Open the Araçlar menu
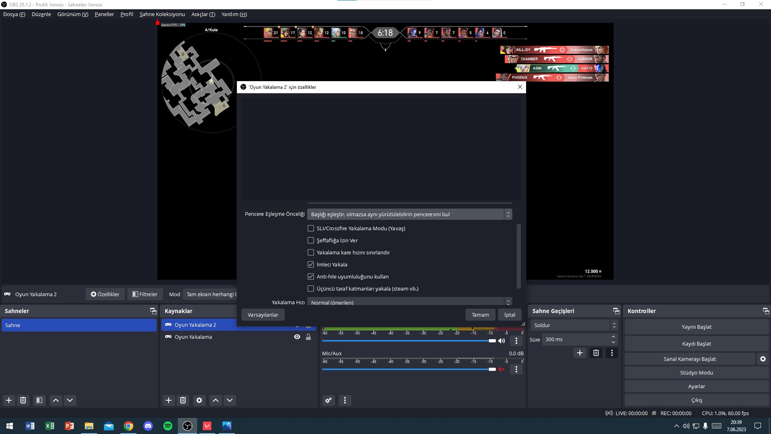Viewport: 771px width, 434px height. (x=203, y=14)
